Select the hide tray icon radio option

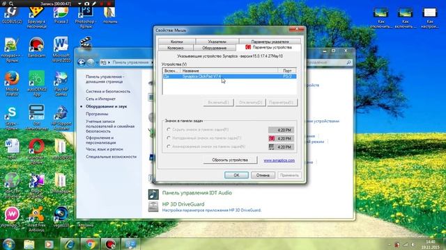(169, 129)
